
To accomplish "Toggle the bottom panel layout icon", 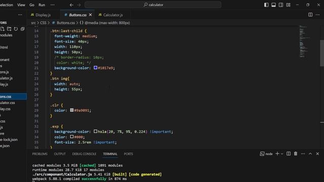I will (273, 5).
